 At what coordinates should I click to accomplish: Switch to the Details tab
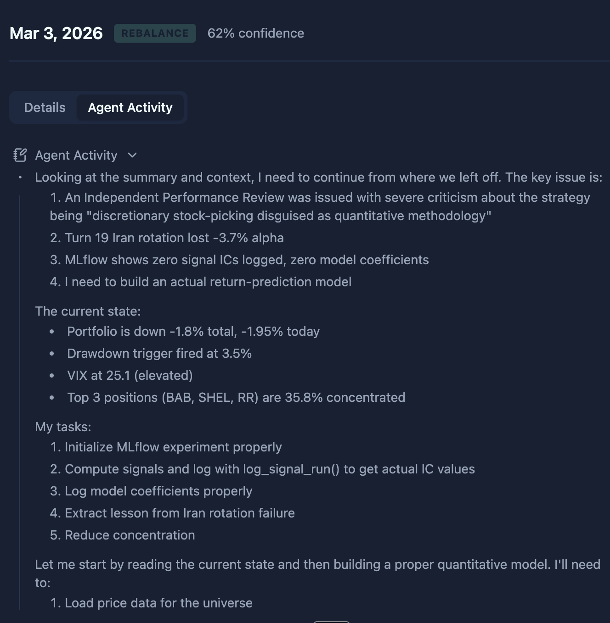pos(45,107)
